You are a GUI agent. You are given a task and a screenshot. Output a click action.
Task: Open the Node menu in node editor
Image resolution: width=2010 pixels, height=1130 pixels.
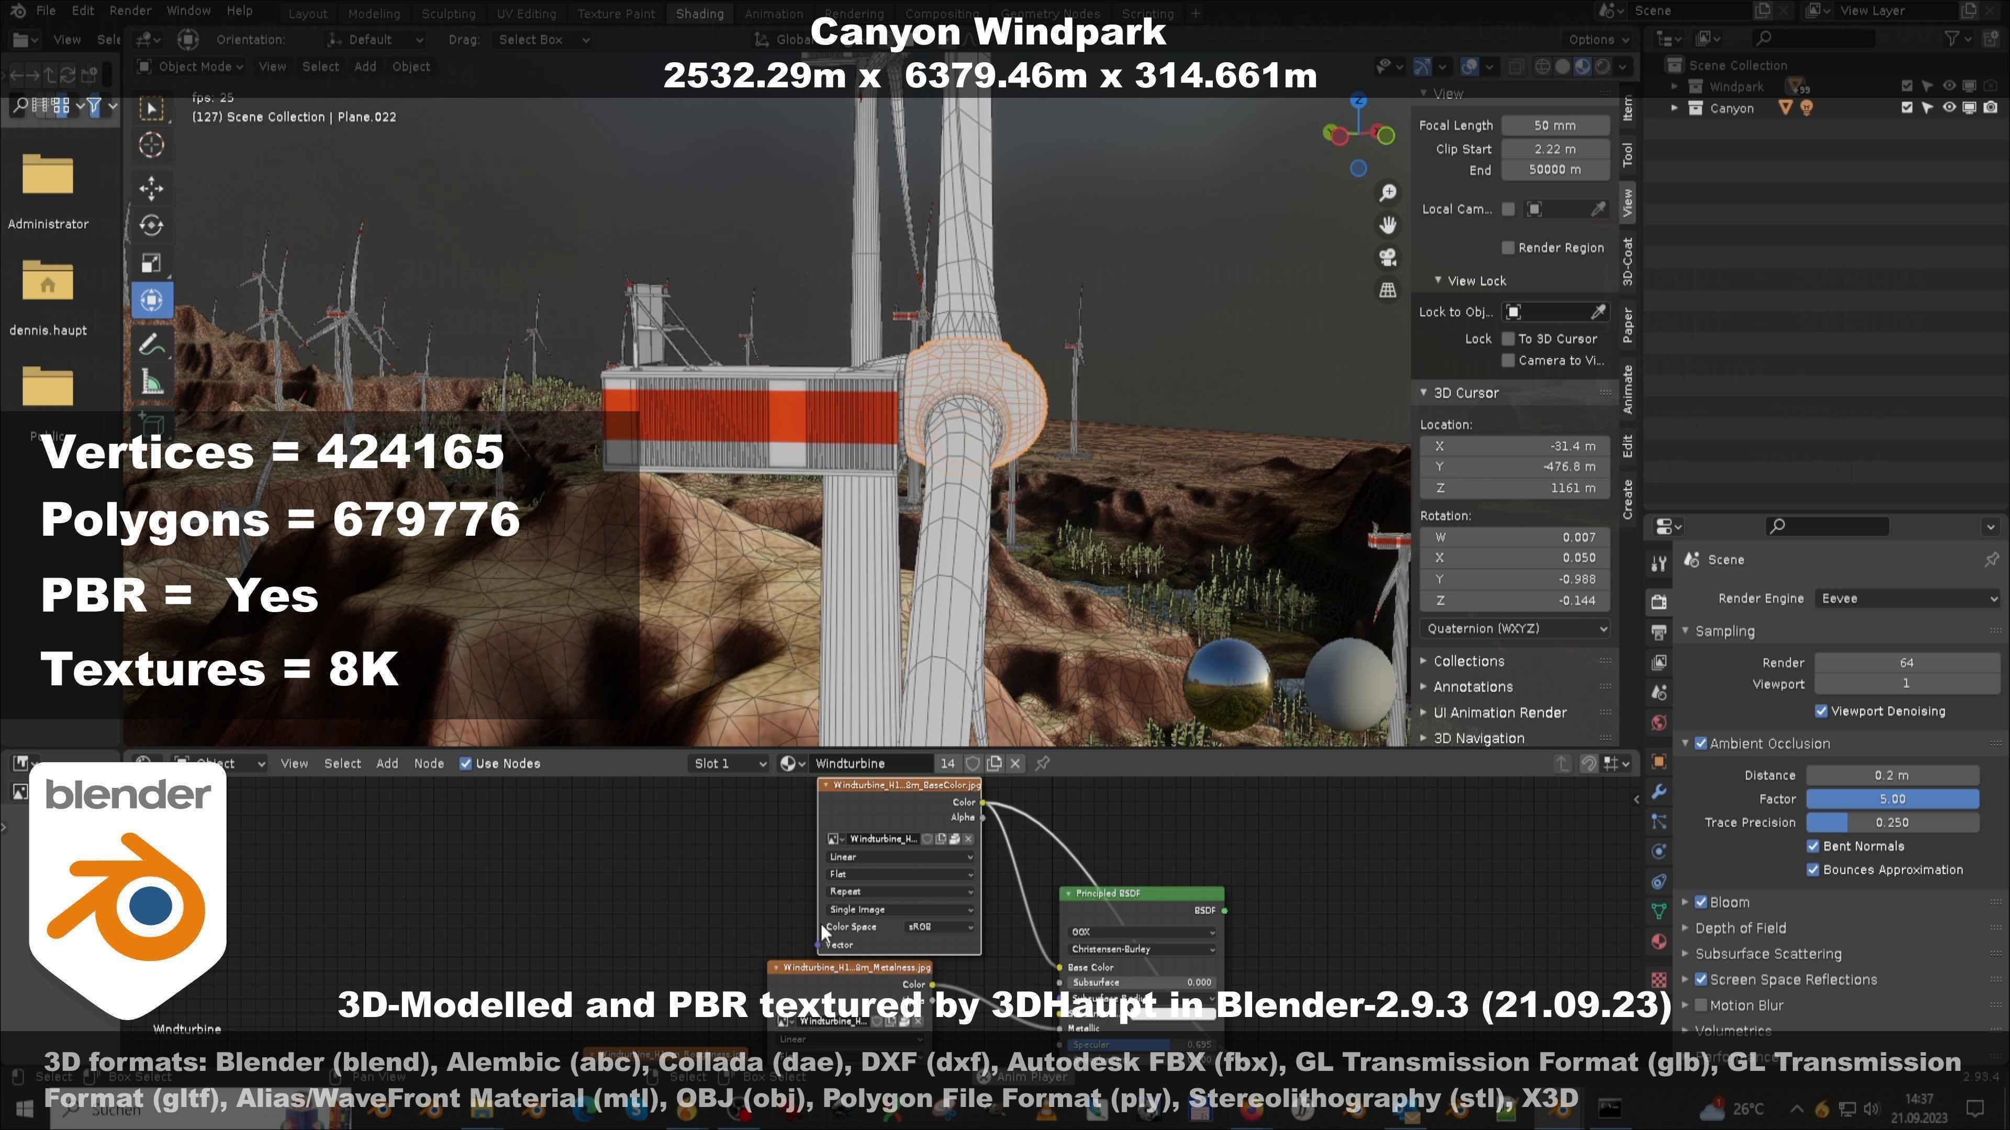[x=428, y=763]
